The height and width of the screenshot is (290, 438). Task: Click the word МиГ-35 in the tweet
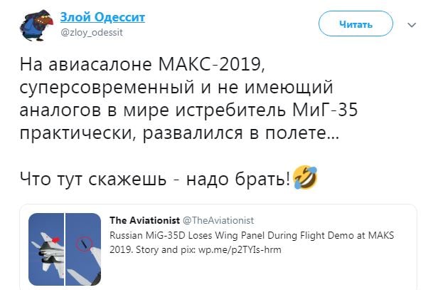point(325,110)
